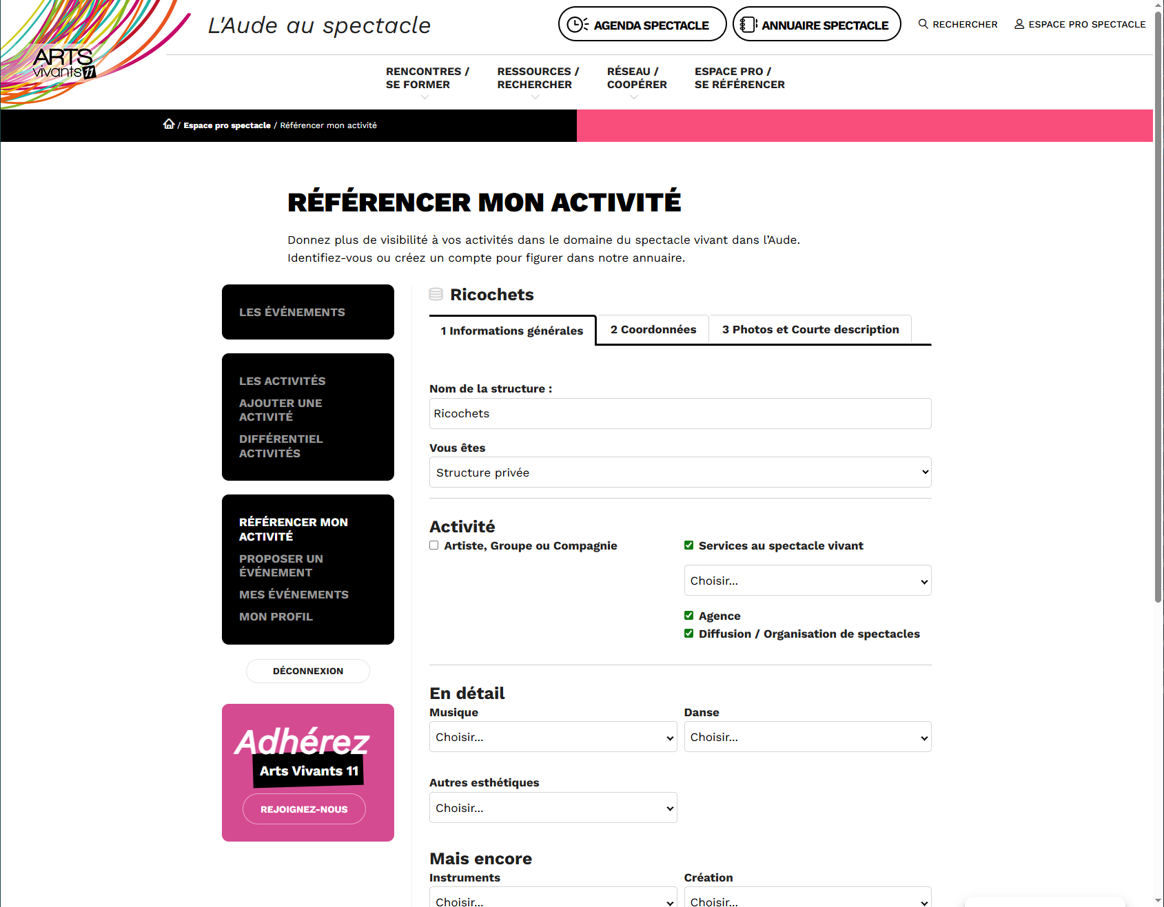Screen dimensions: 1164x907
Task: Click the Déconnexion button
Action: [x=308, y=671]
